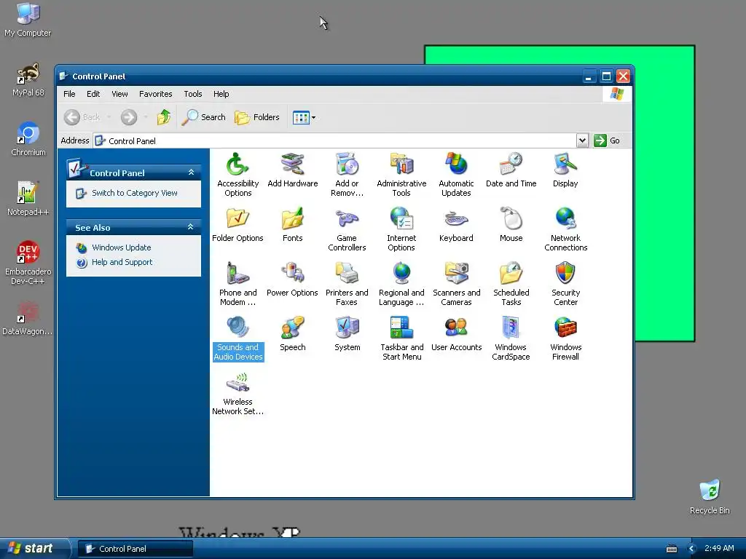Viewport: 746px width, 559px height.
Task: Collapse the See Also section
Action: click(x=191, y=227)
